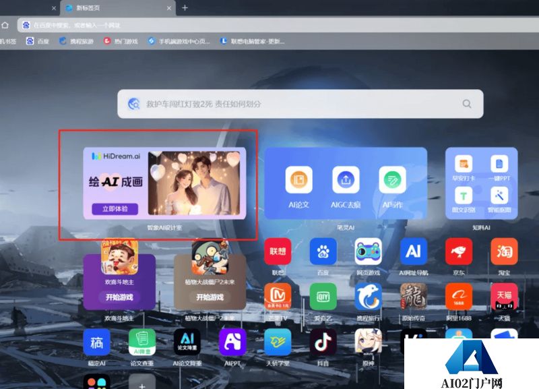
Task: Open the 图文识别 green T icon
Action: [464, 196]
